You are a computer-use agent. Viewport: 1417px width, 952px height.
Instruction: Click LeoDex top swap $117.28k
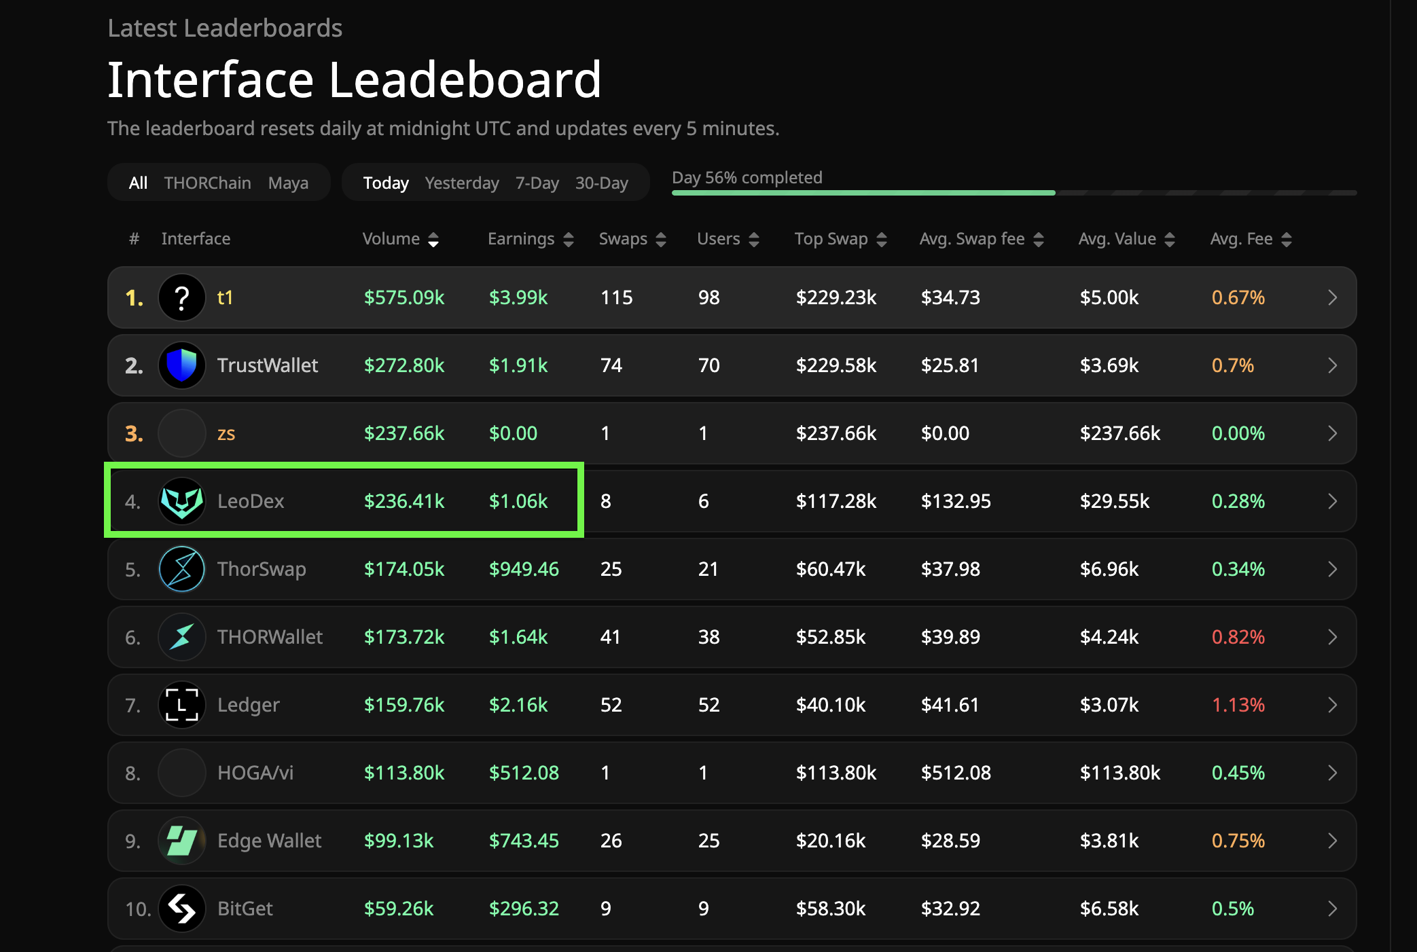(x=836, y=501)
